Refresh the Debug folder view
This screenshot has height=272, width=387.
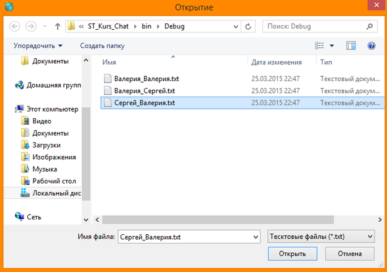248,27
